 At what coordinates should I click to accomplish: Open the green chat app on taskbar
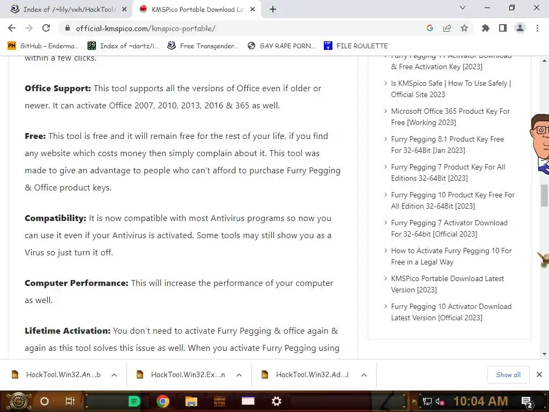pyautogui.click(x=134, y=401)
